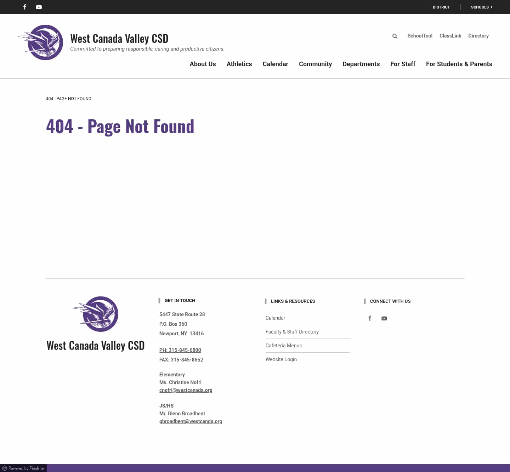
Task: Open the ClassLink portal
Action: tap(450, 36)
